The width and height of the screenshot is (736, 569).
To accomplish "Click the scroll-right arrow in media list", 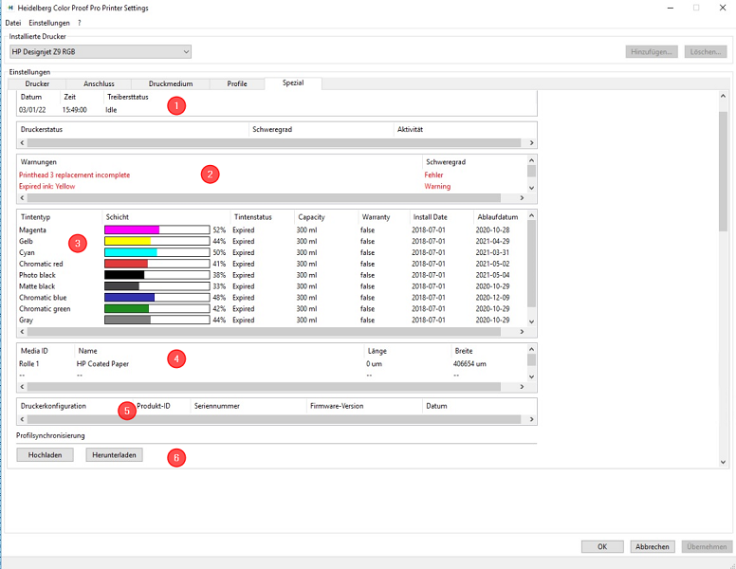I will 522,387.
